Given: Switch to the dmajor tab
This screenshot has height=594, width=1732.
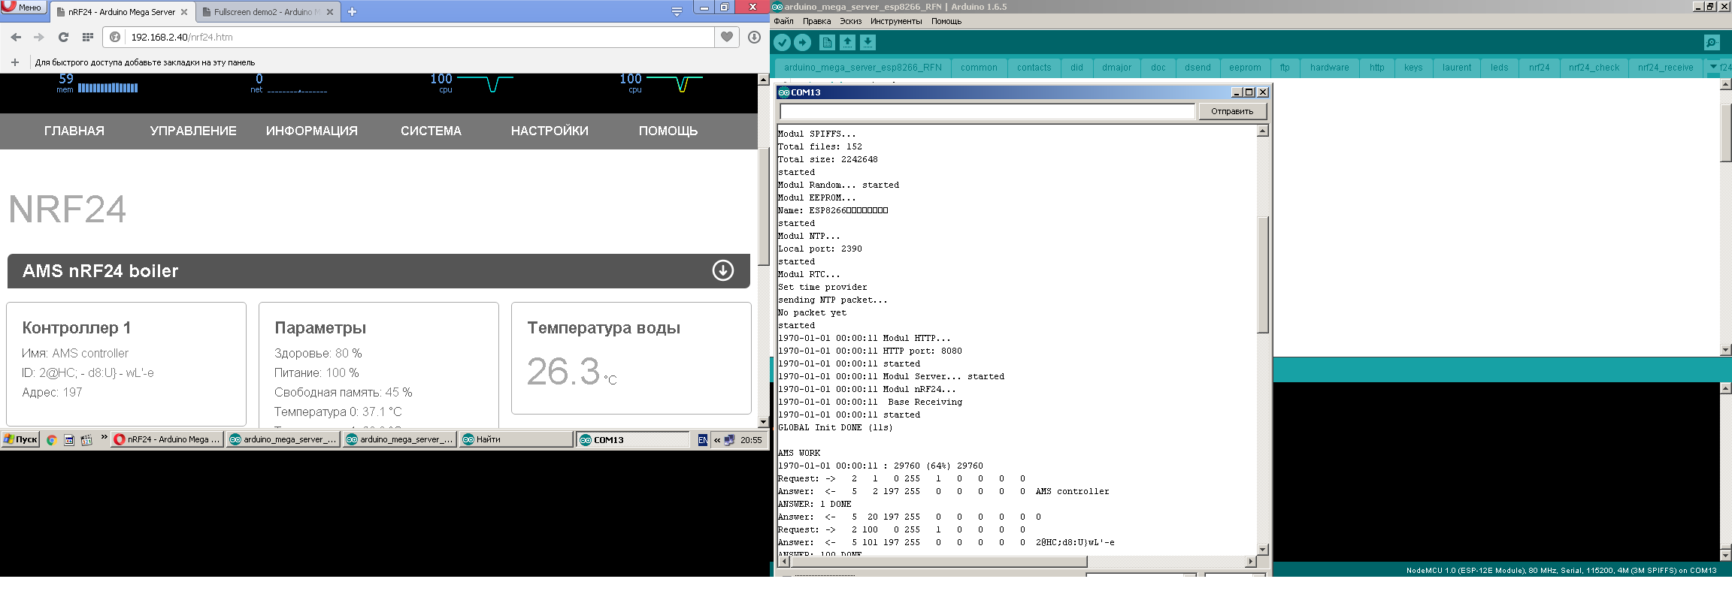Looking at the screenshot, I should [x=1116, y=68].
